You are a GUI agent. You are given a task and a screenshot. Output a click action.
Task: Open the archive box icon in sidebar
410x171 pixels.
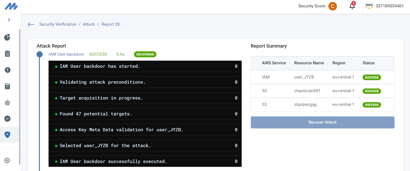[7, 86]
